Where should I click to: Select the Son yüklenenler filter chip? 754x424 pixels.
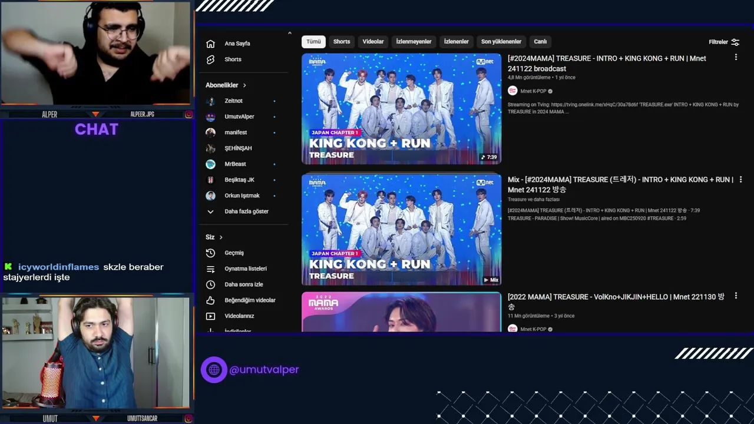click(501, 42)
